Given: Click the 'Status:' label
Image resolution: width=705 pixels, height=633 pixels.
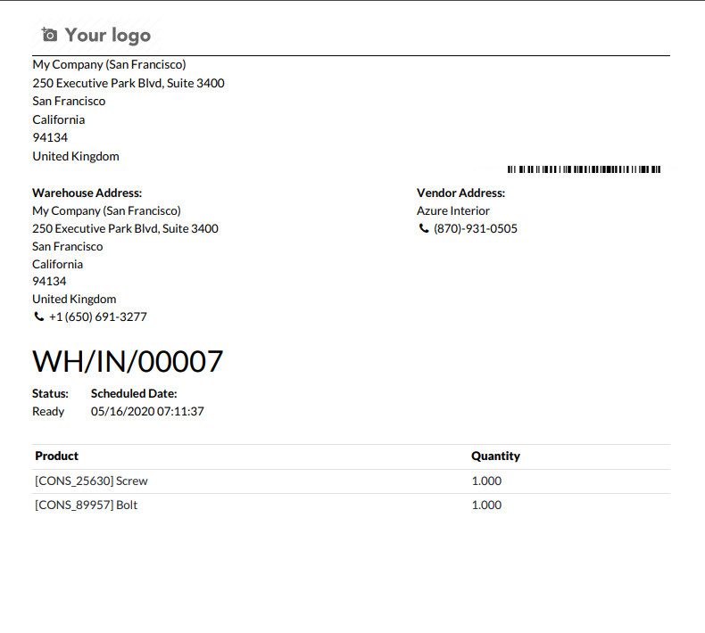Looking at the screenshot, I should tap(50, 393).
